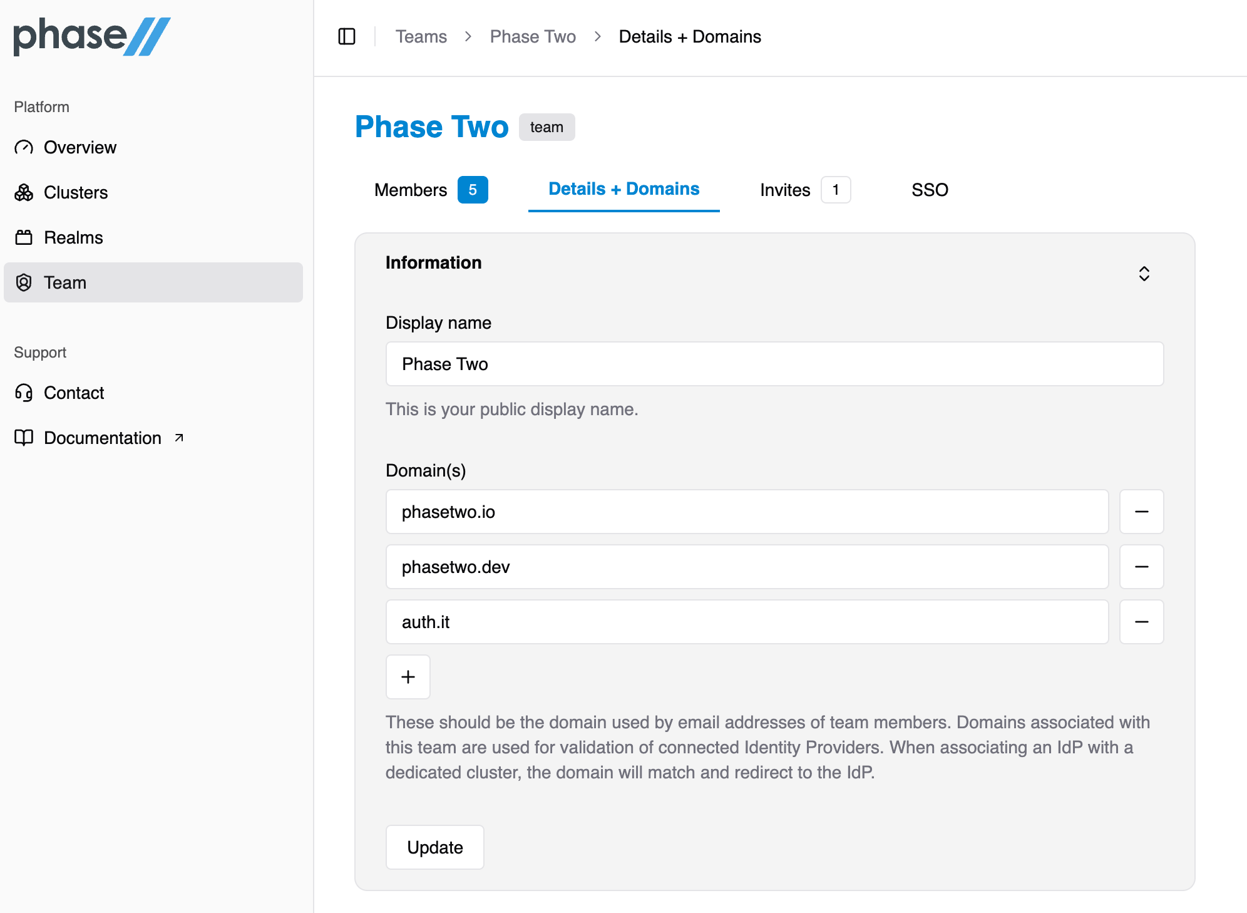Image resolution: width=1247 pixels, height=913 pixels.
Task: Select the Team section icon
Action: click(24, 282)
